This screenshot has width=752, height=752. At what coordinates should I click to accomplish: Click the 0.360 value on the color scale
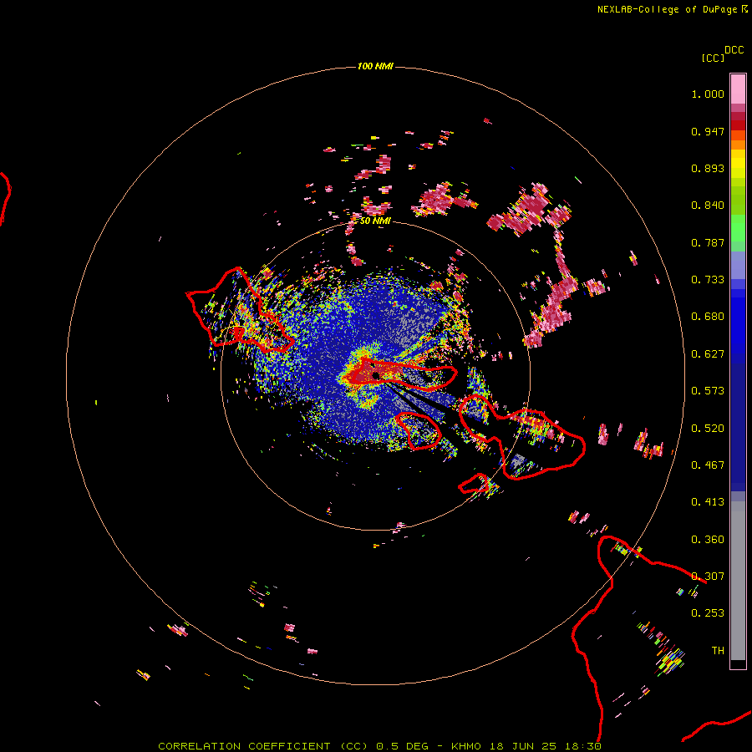click(708, 540)
